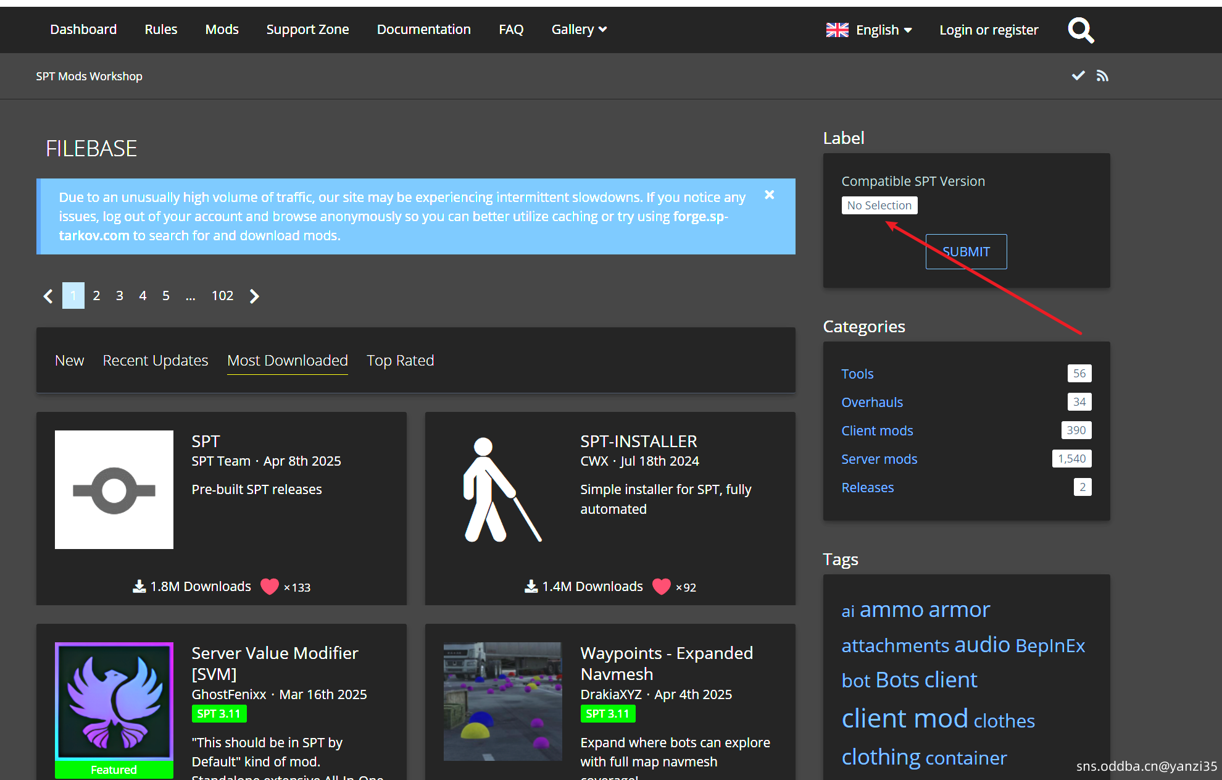Screen dimensions: 1222x780
Task: Select the clothing tag
Action: point(881,757)
